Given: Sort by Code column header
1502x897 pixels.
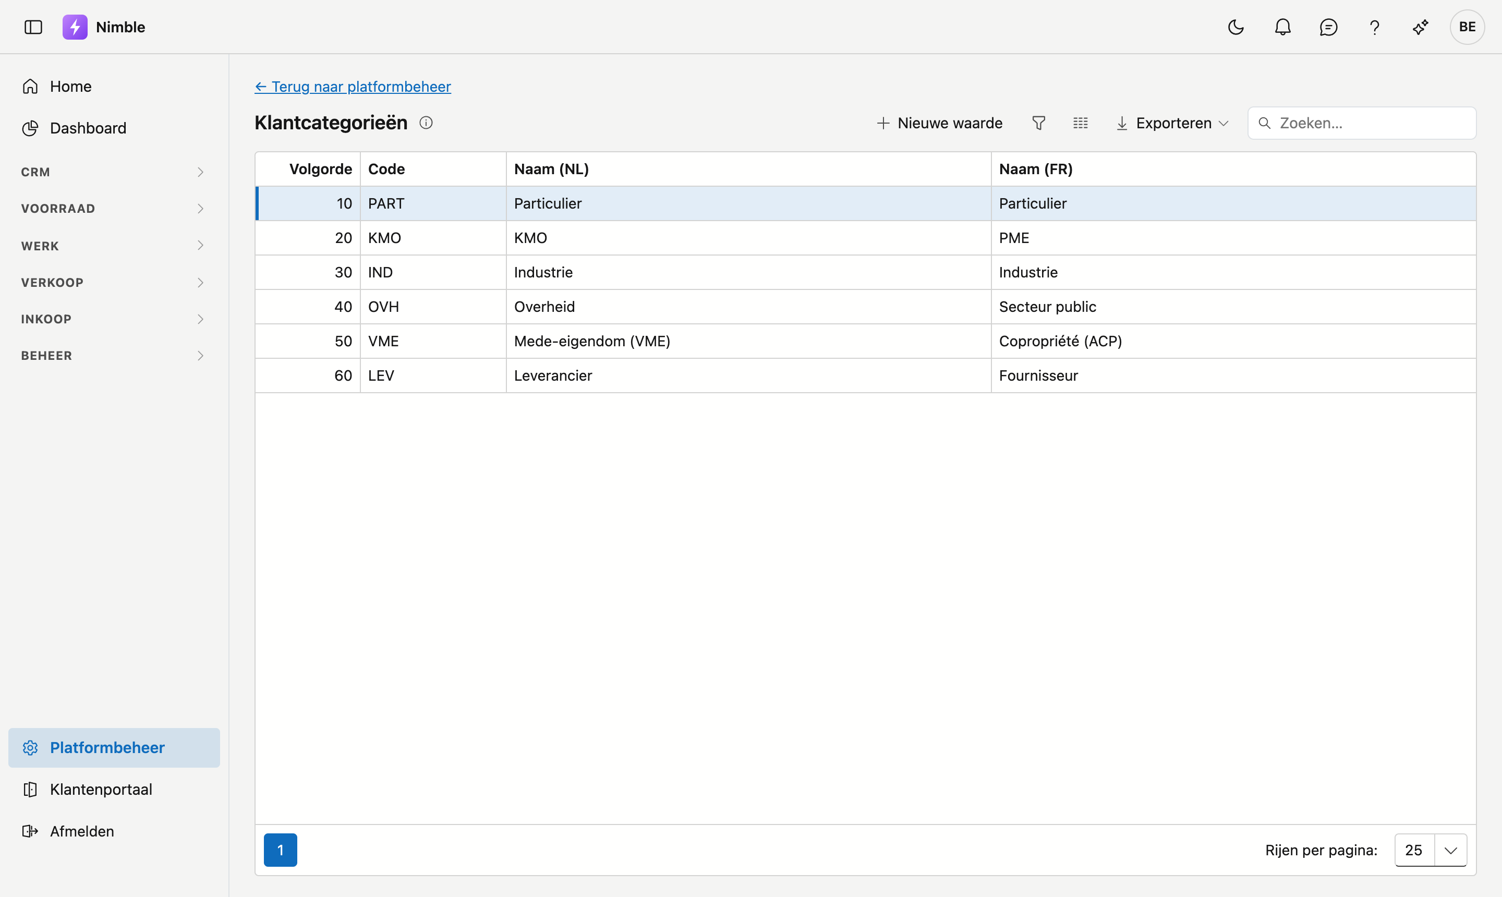Looking at the screenshot, I should pyautogui.click(x=433, y=169).
